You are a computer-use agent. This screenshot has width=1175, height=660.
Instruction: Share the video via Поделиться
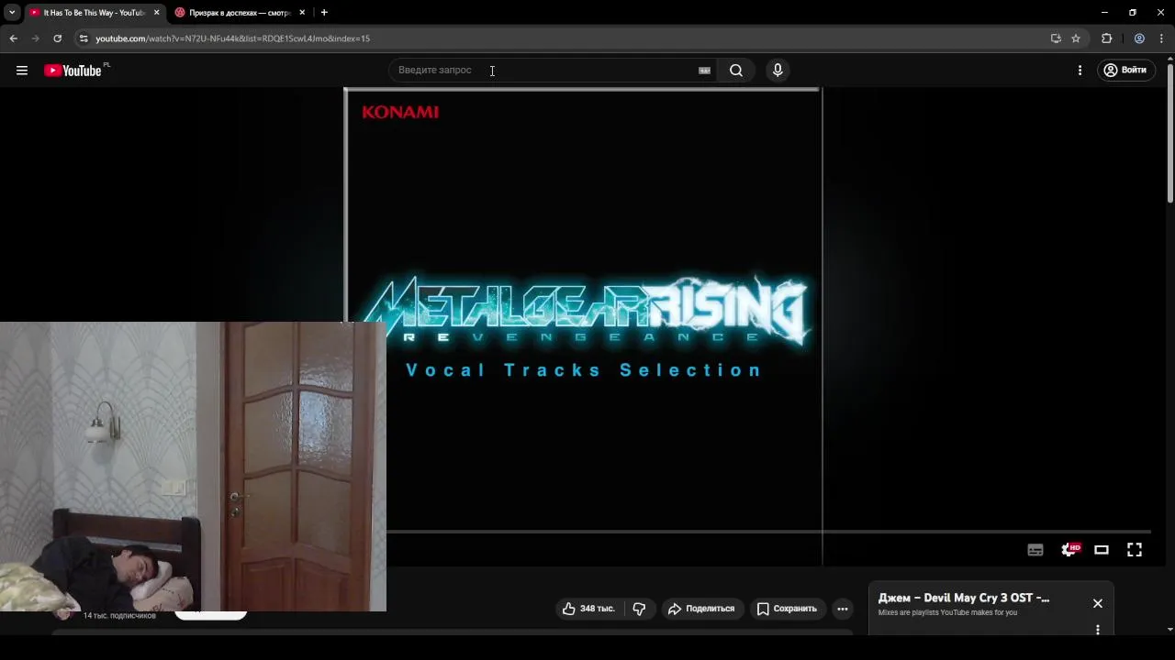tap(701, 609)
